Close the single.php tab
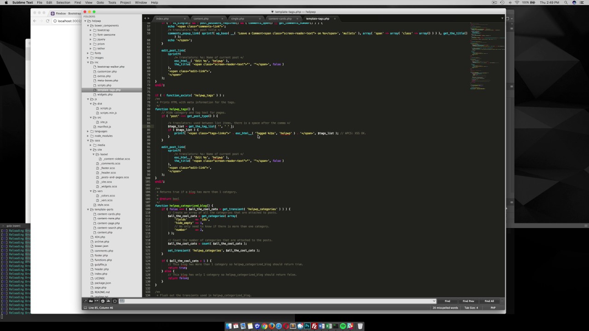The height and width of the screenshot is (331, 589). pyautogui.click(x=260, y=19)
